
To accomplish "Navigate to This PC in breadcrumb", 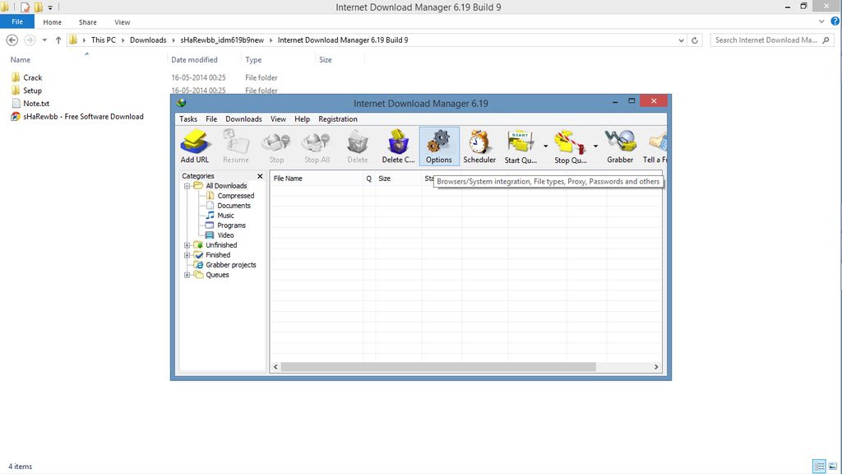I will coord(103,40).
